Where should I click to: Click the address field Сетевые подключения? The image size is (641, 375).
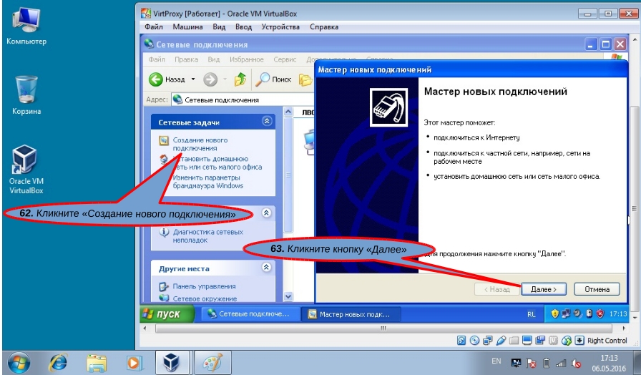[243, 99]
